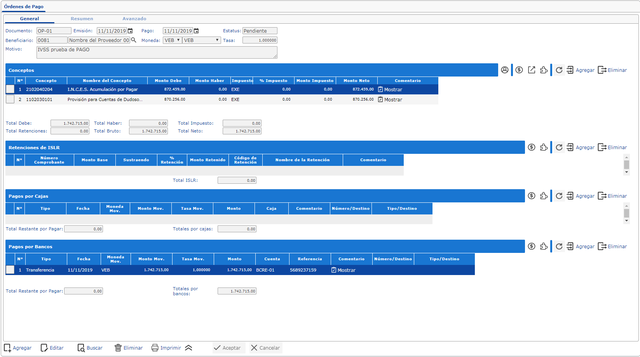Click Agregar in the Pagos por Bancos section
This screenshot has width=640, height=357.
coord(581,246)
